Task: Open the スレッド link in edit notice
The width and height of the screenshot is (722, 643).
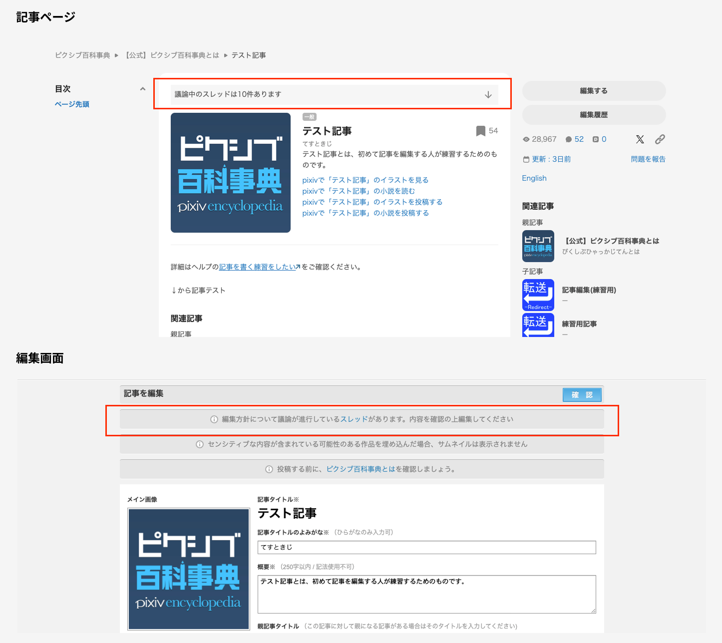Action: click(x=354, y=419)
